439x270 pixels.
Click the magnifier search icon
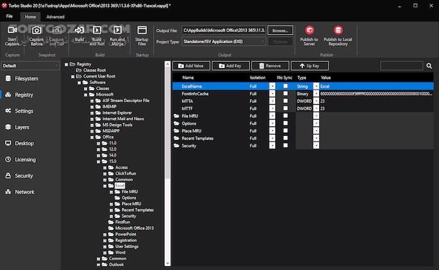tap(430, 66)
